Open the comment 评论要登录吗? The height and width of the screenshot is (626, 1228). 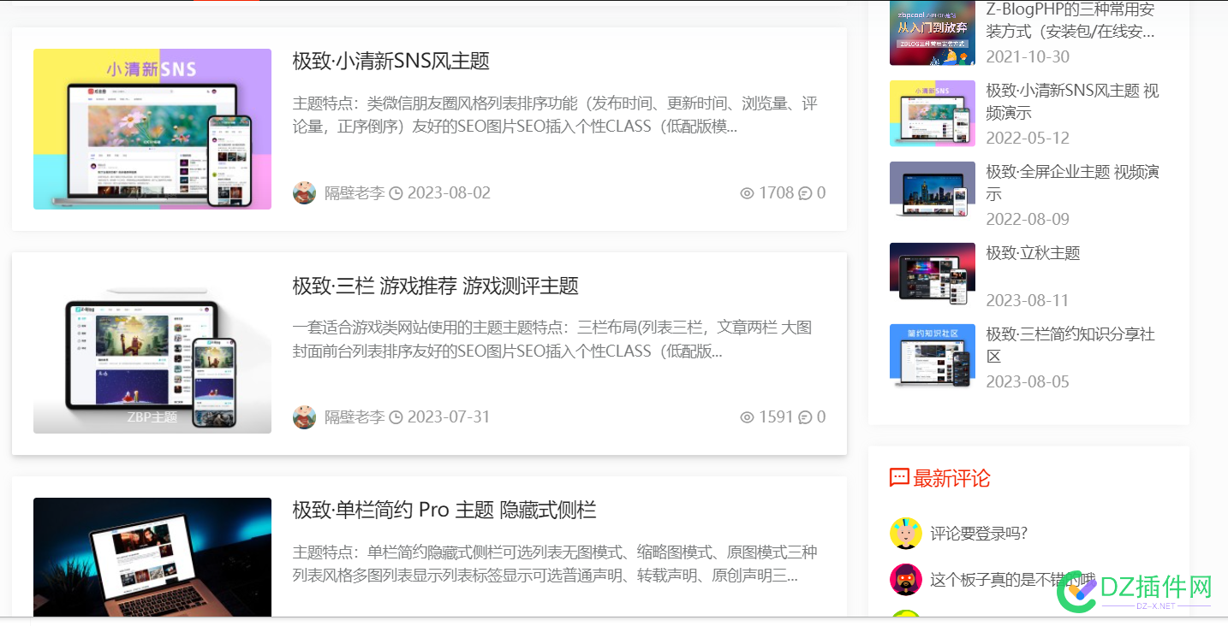[979, 534]
